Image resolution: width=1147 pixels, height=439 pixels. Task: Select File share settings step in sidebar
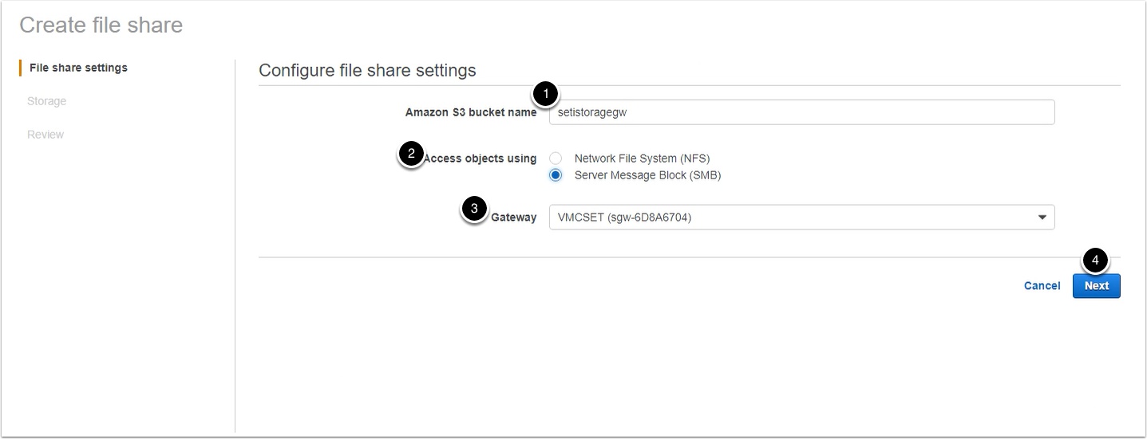point(78,68)
